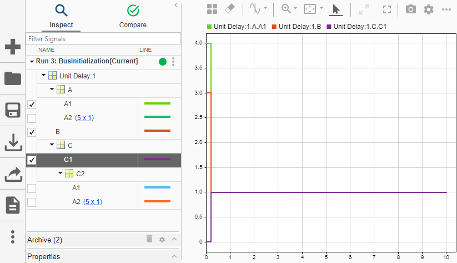Select the visualization type sine-wave icon

(255, 9)
